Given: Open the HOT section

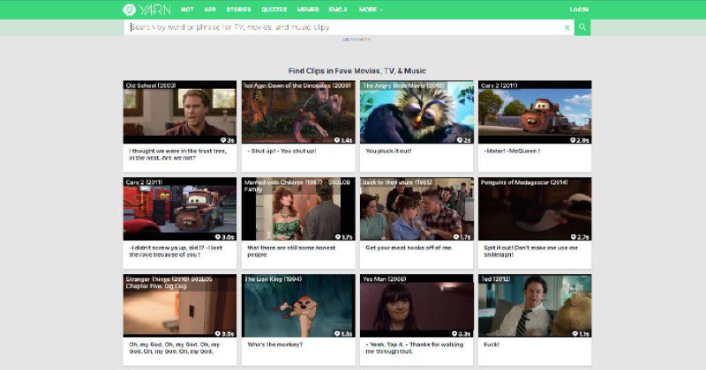Looking at the screenshot, I should coord(187,10).
